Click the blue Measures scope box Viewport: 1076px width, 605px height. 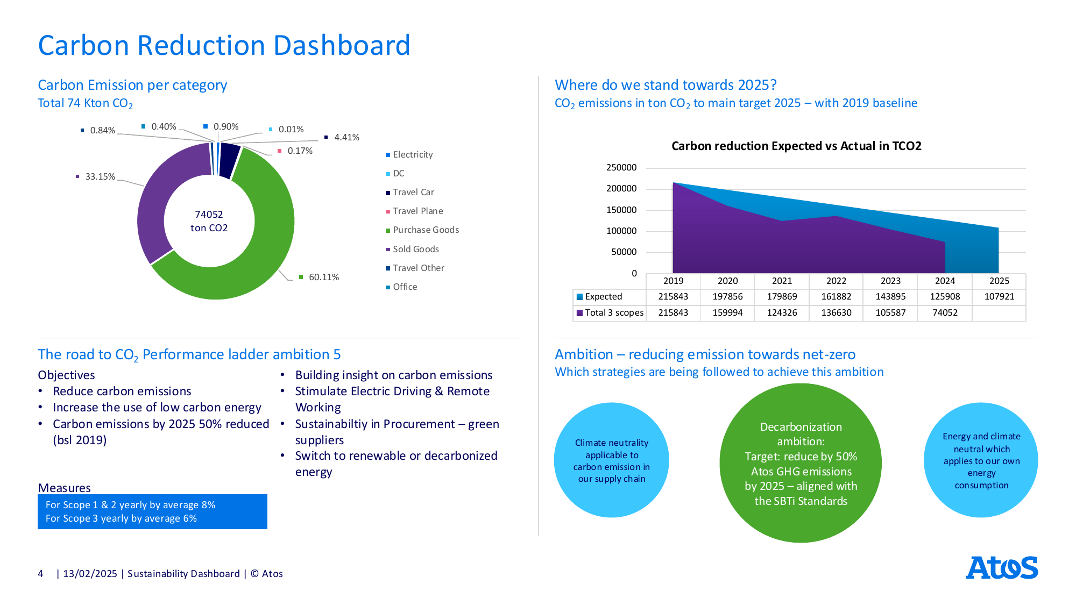(x=152, y=511)
